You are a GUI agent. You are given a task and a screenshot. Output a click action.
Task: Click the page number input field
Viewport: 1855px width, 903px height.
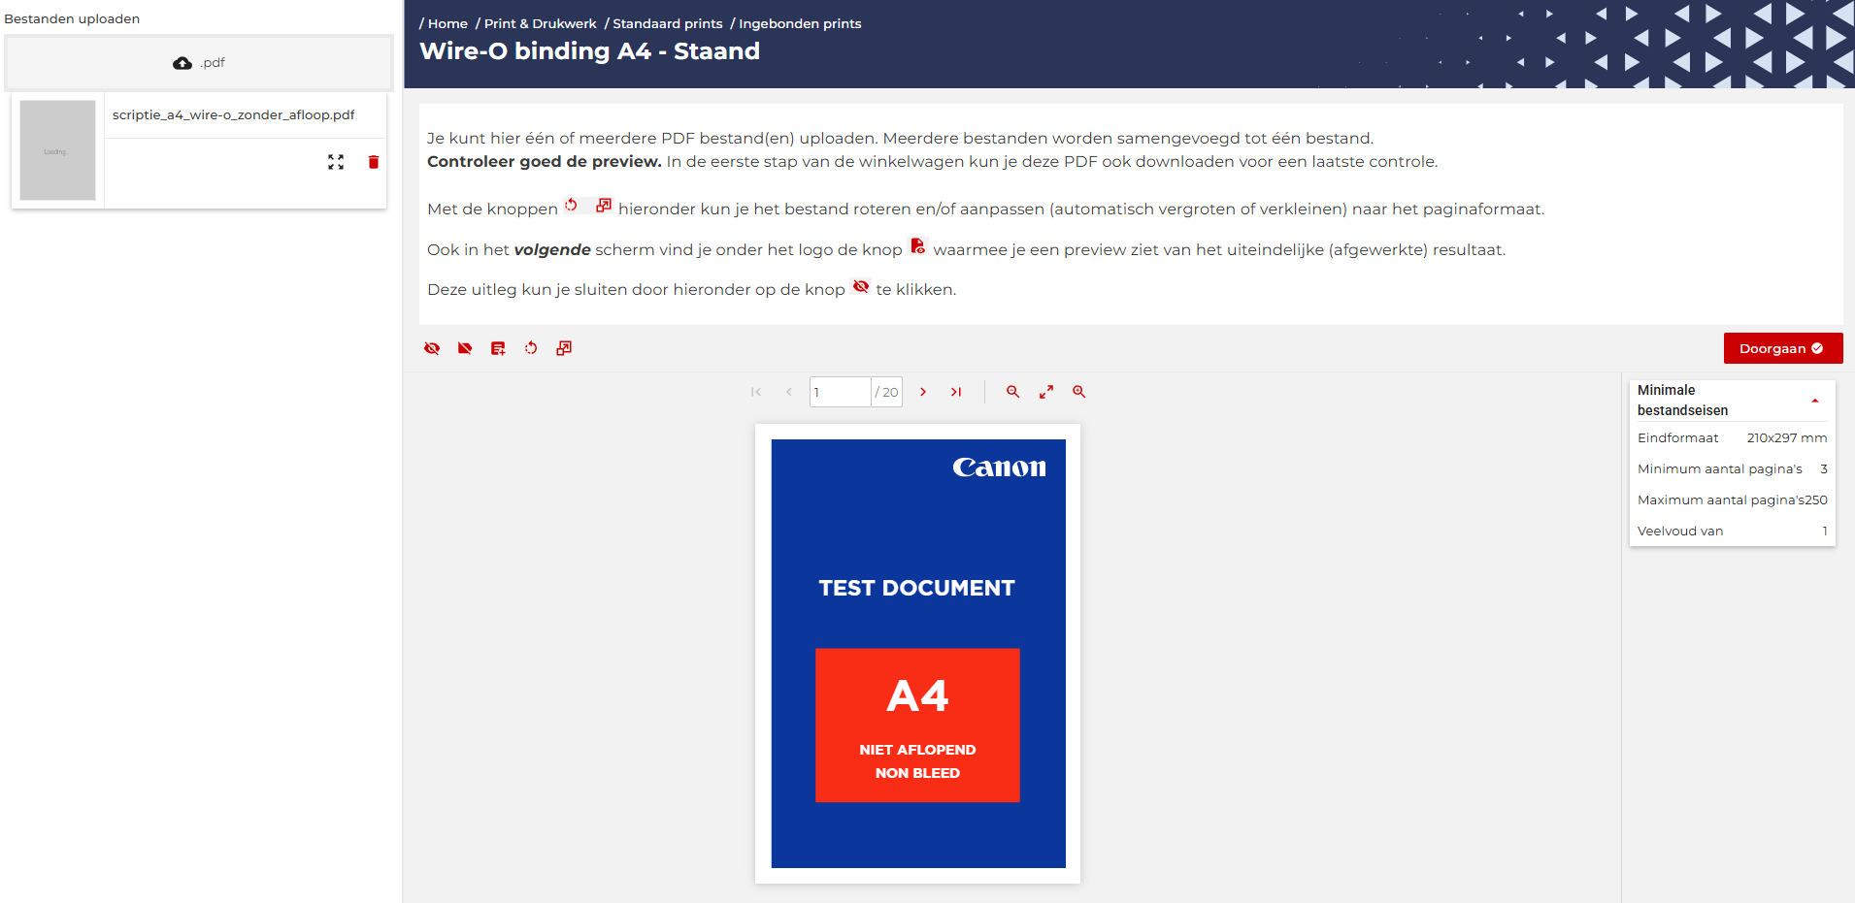coord(840,392)
